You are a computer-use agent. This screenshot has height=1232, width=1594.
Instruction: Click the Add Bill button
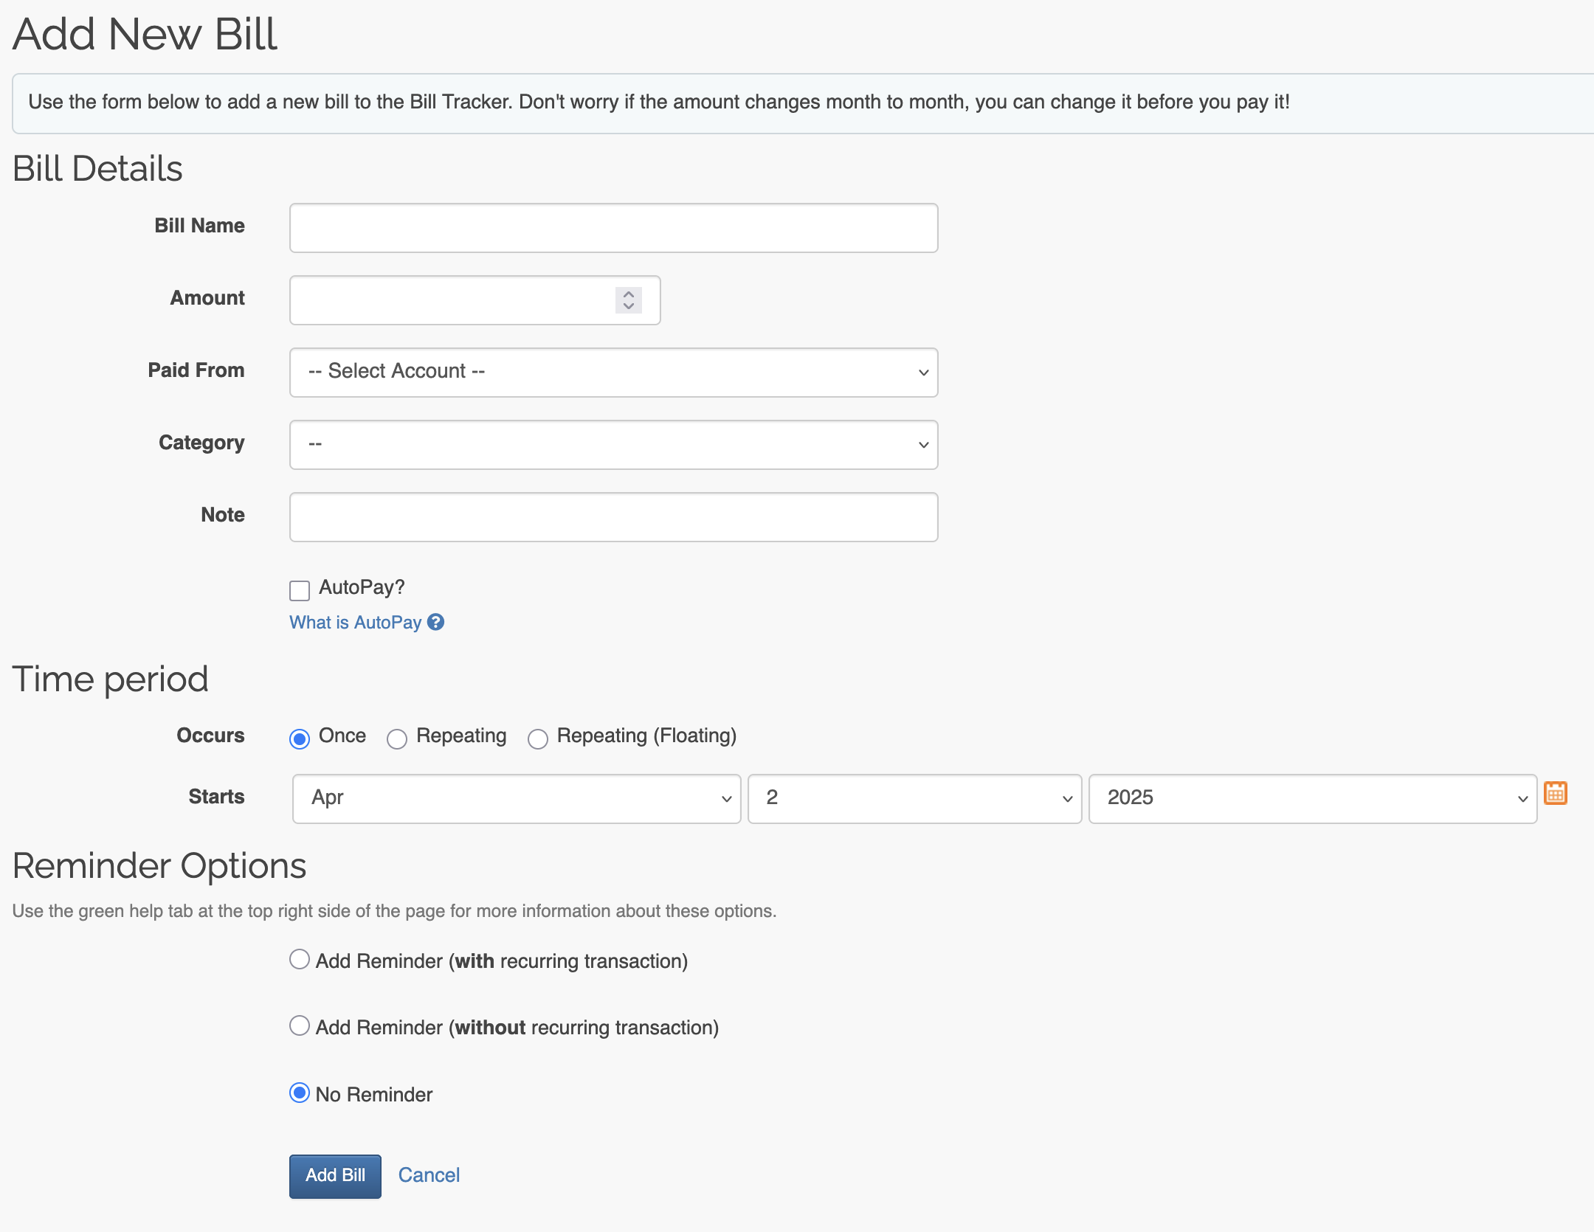[335, 1176]
